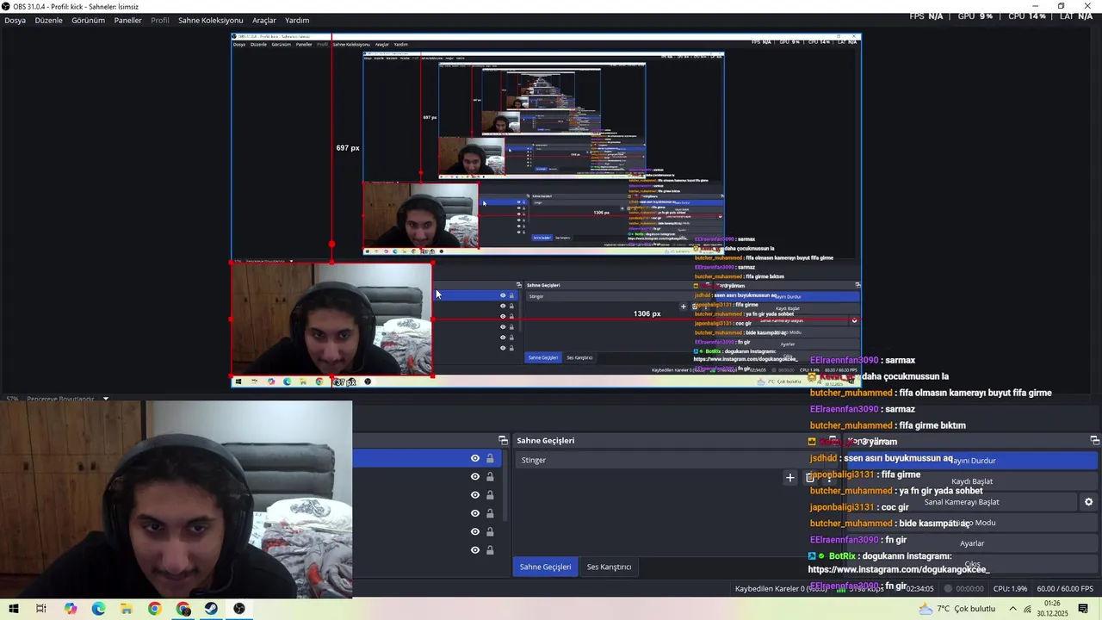This screenshot has height=620, width=1102.
Task: Toggle the eye icon of the bottom source row
Action: tap(474, 549)
